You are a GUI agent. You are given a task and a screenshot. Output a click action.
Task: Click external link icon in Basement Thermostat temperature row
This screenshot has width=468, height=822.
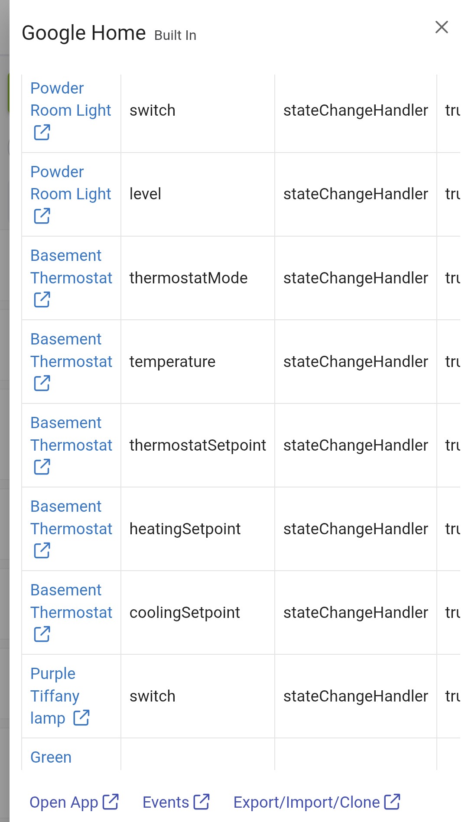click(x=42, y=383)
